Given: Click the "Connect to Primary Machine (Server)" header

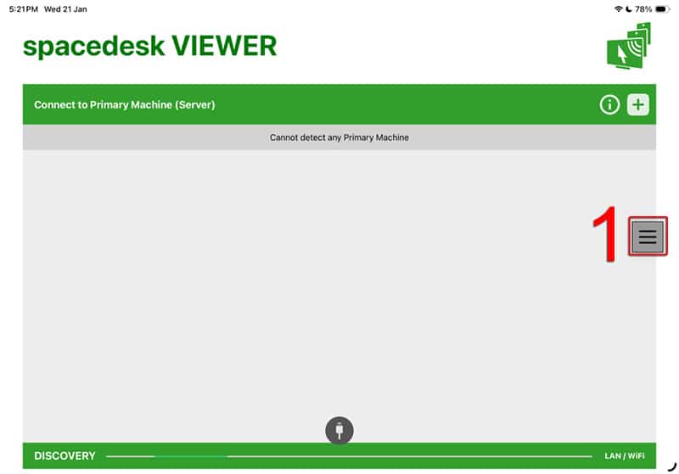Looking at the screenshot, I should [125, 105].
